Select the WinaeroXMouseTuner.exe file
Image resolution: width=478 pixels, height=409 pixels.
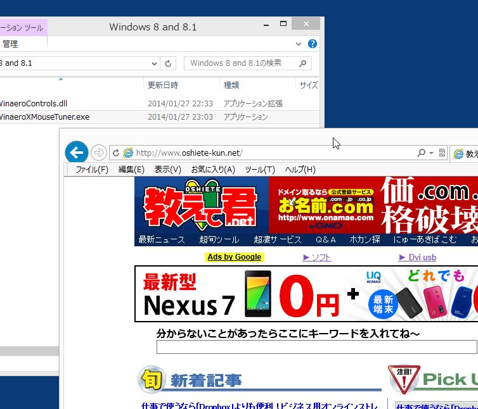pyautogui.click(x=44, y=117)
